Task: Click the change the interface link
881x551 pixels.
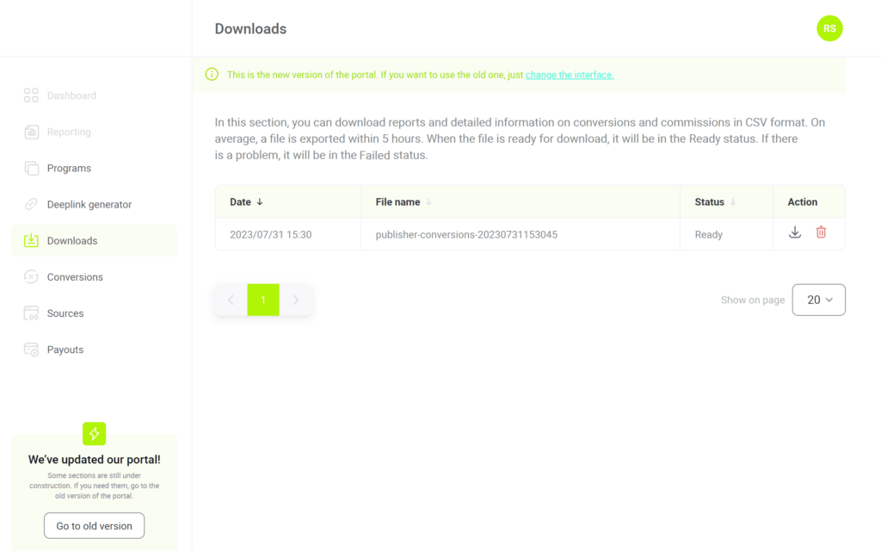Action: click(x=569, y=75)
